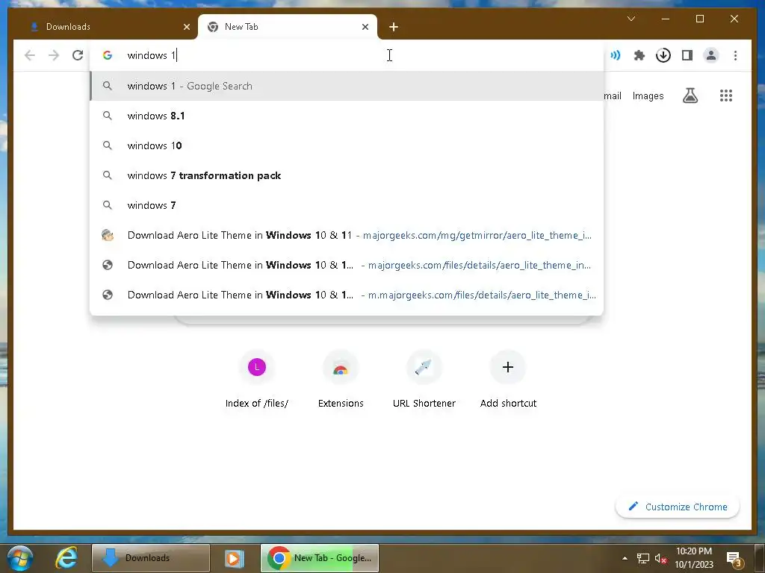
Task: Show hidden system tray icons
Action: (625, 558)
